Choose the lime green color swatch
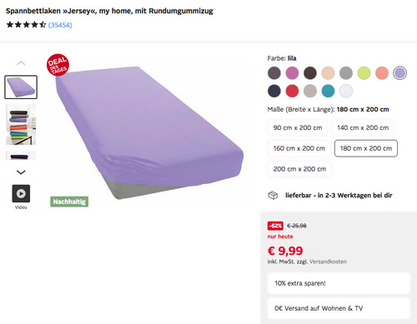The width and height of the screenshot is (417, 324). click(364, 73)
